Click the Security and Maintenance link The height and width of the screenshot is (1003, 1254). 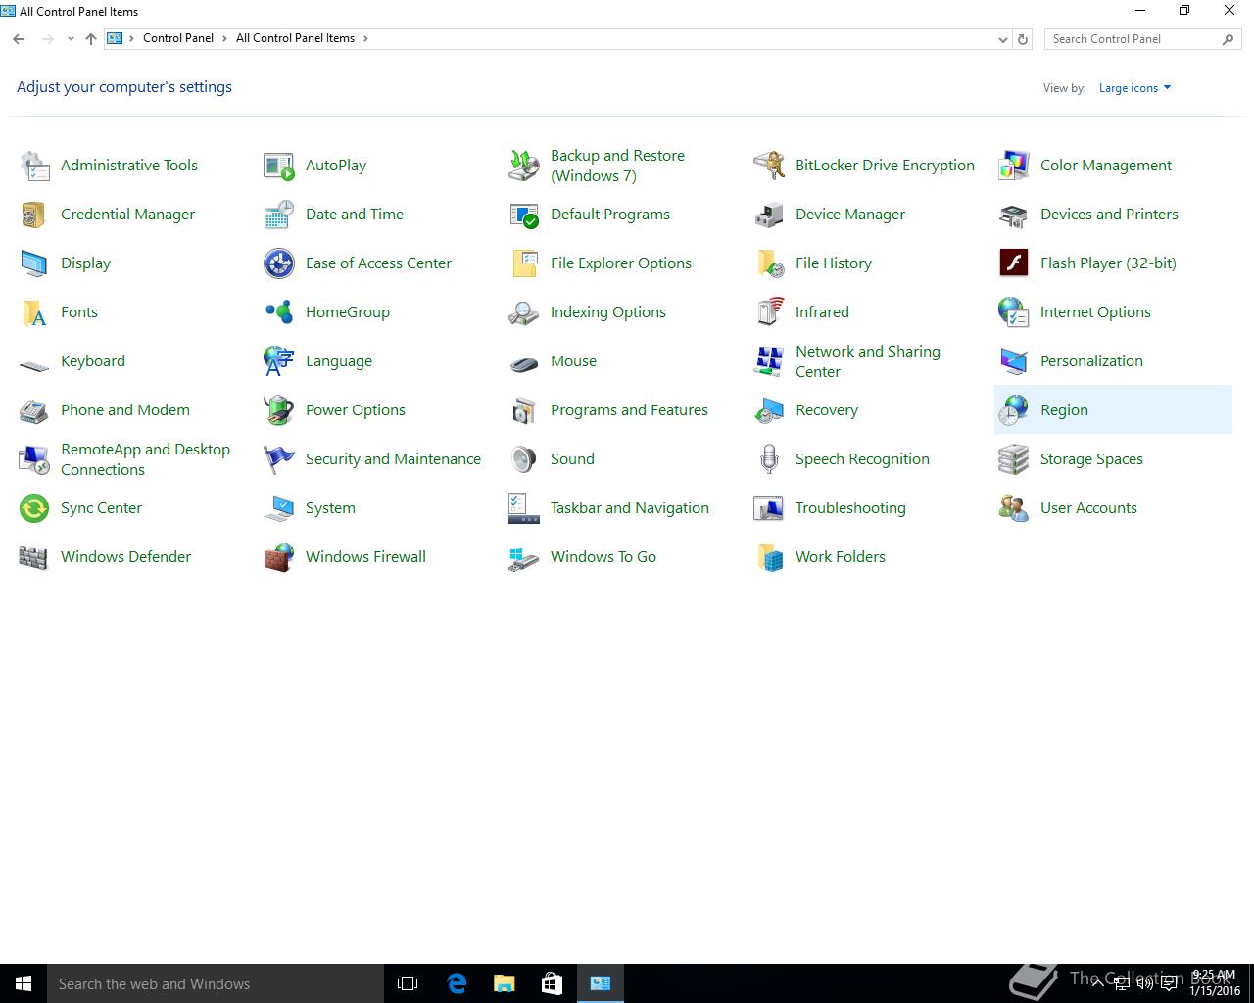(x=393, y=459)
